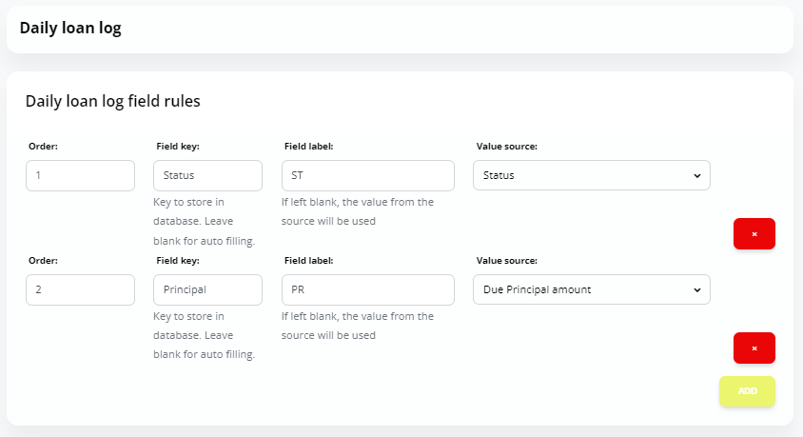Click the second row's Field key label
The image size is (803, 437).
click(x=178, y=261)
